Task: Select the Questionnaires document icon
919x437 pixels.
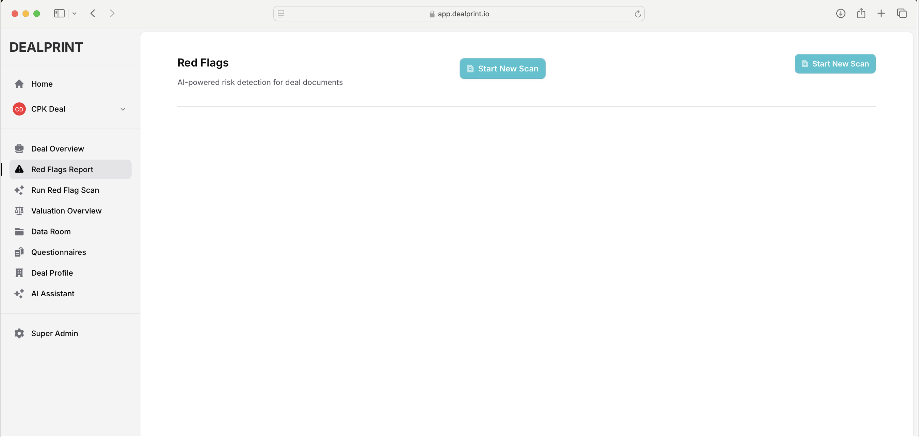Action: (x=19, y=252)
